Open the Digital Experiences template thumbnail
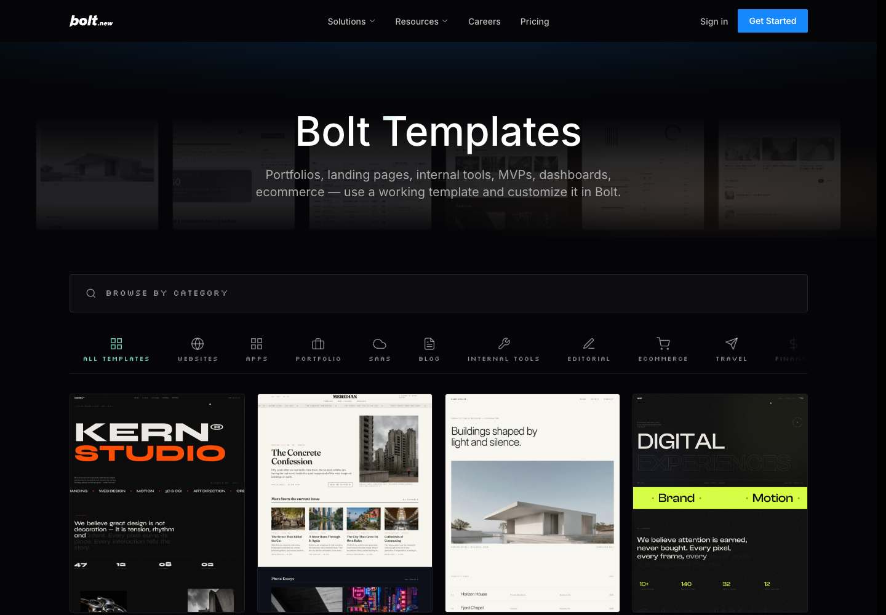The image size is (886, 615). 720,503
